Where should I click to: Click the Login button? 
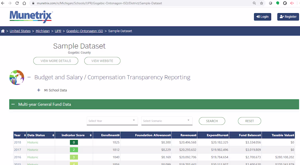click(262, 17)
